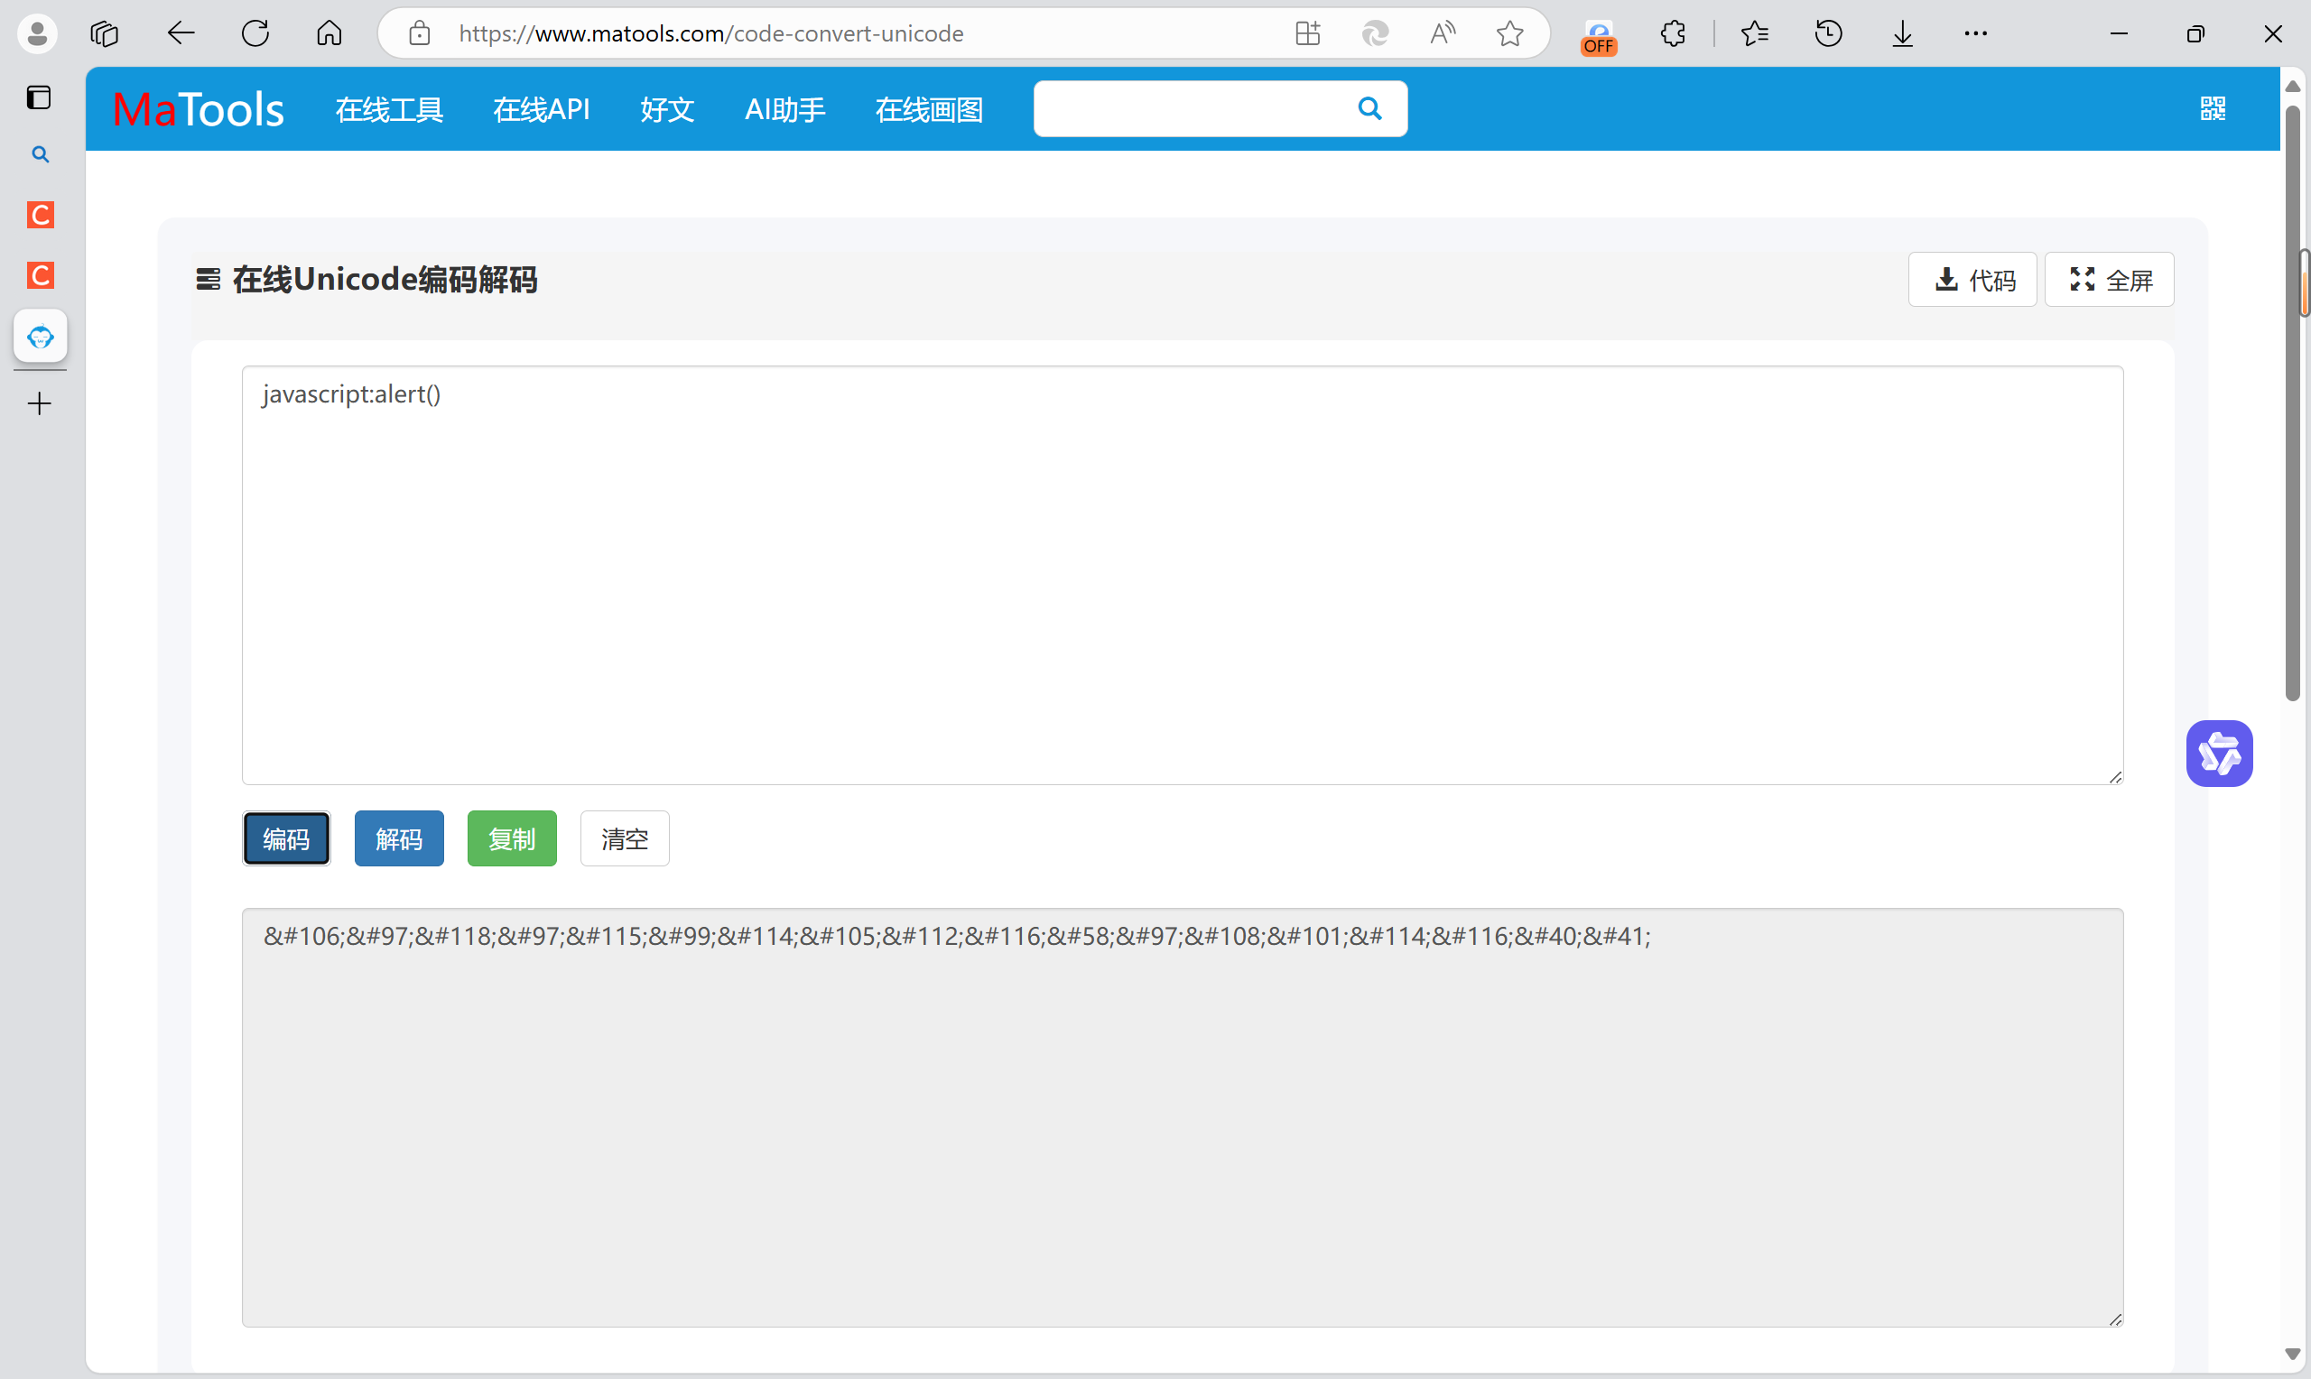Click the read aloud icon in address bar
The width and height of the screenshot is (2311, 1379).
tap(1442, 34)
